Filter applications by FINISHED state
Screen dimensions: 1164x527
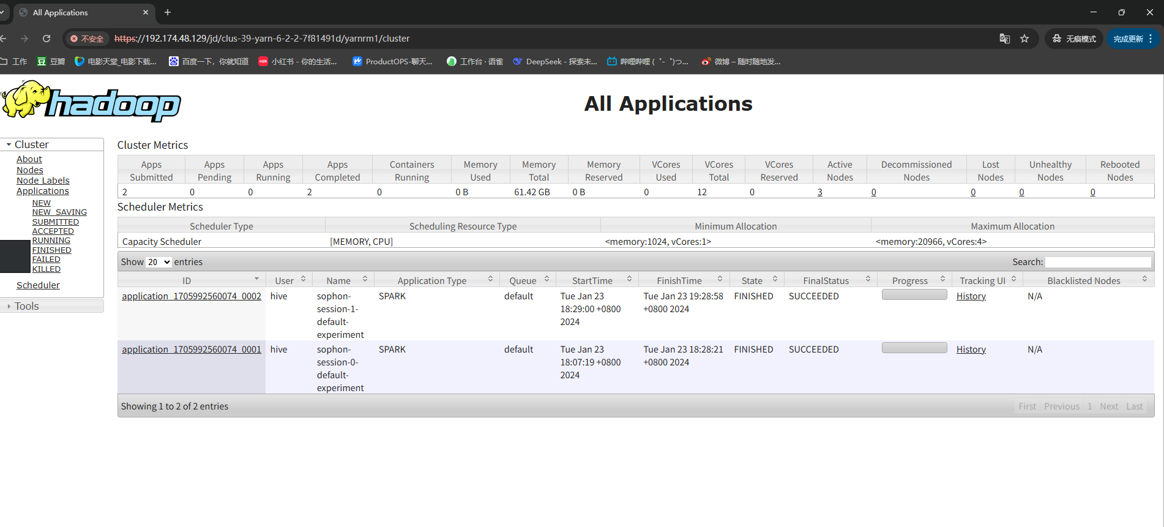51,250
